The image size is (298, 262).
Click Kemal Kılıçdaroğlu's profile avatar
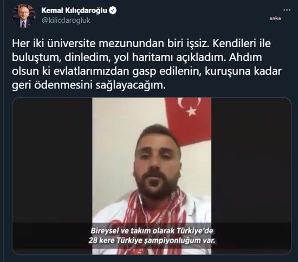point(24,16)
